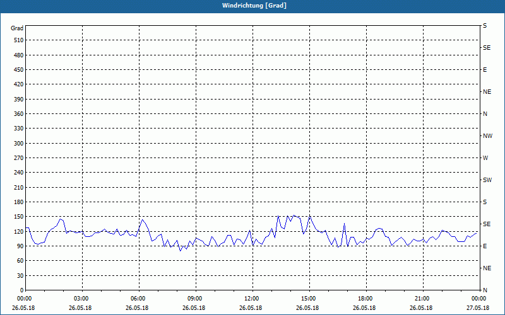Click the NE compass label between 420 and 390
Image resolution: width=505 pixels, height=315 pixels.
click(487, 92)
